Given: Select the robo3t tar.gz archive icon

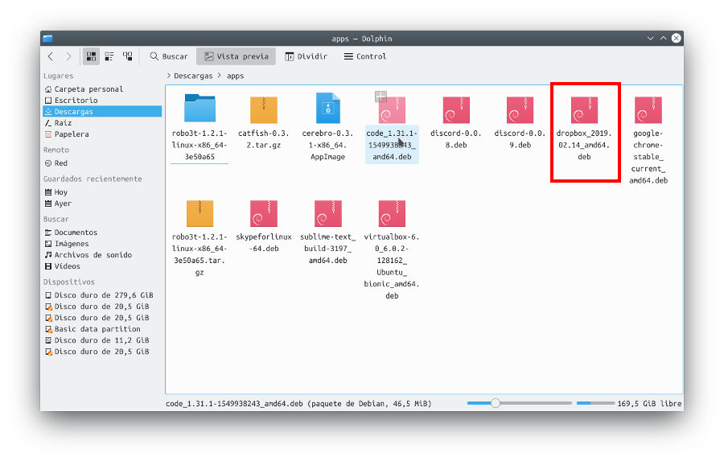Looking at the screenshot, I should coord(200,213).
